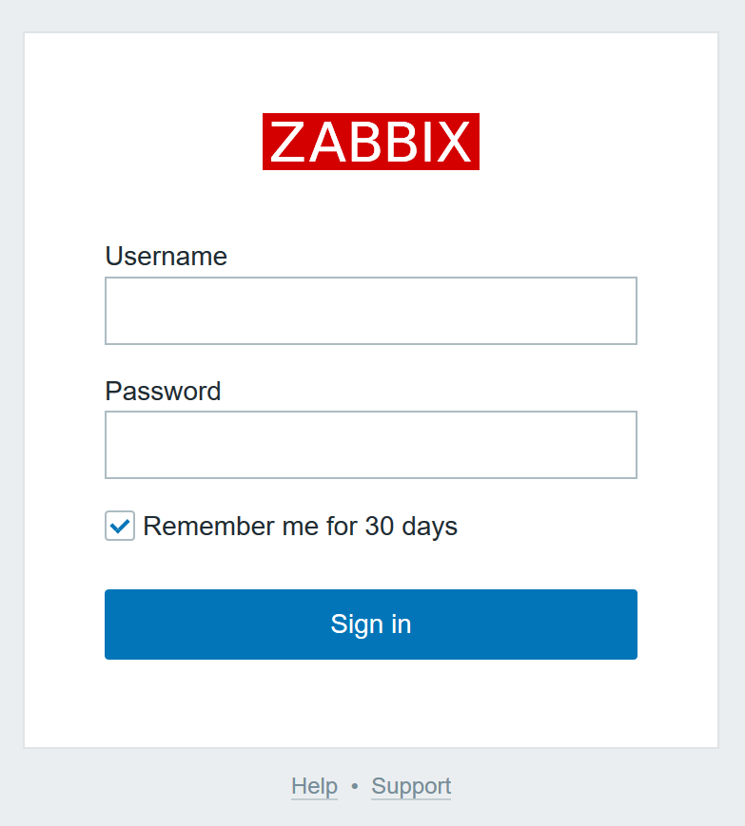Click inside the Username input field

pyautogui.click(x=370, y=311)
